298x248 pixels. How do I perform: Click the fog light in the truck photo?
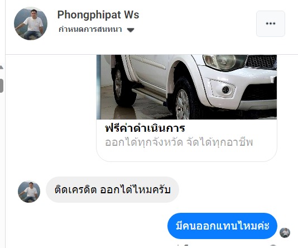click(x=225, y=90)
